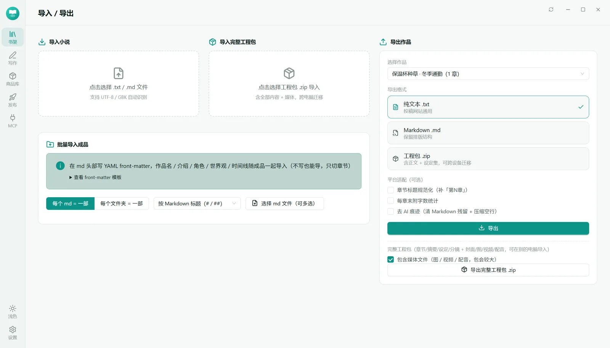
Task: Choose the Markdown .md export format
Action: 488,133
